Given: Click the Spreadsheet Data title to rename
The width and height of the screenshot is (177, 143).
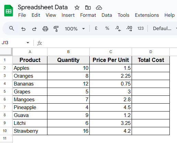Looking at the screenshot, I should pyautogui.click(x=43, y=7).
